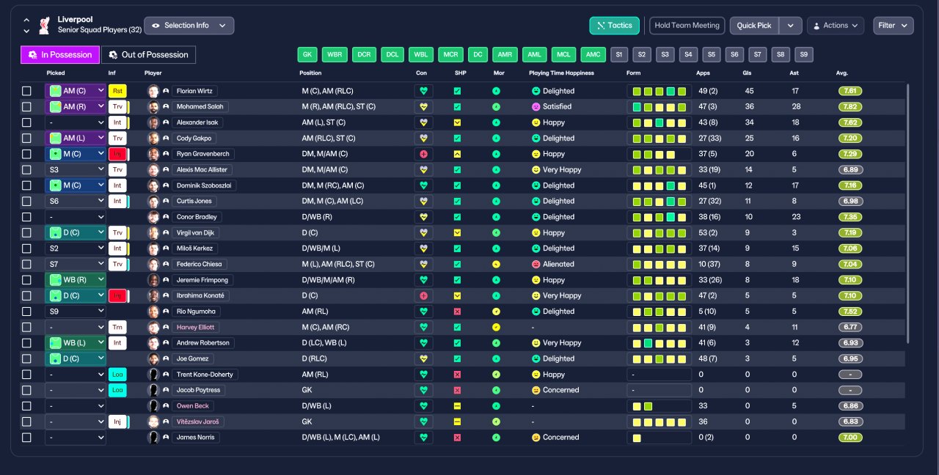This screenshot has height=475, width=939.
Task: Click Florian Wirtz's player portrait
Action: [153, 91]
